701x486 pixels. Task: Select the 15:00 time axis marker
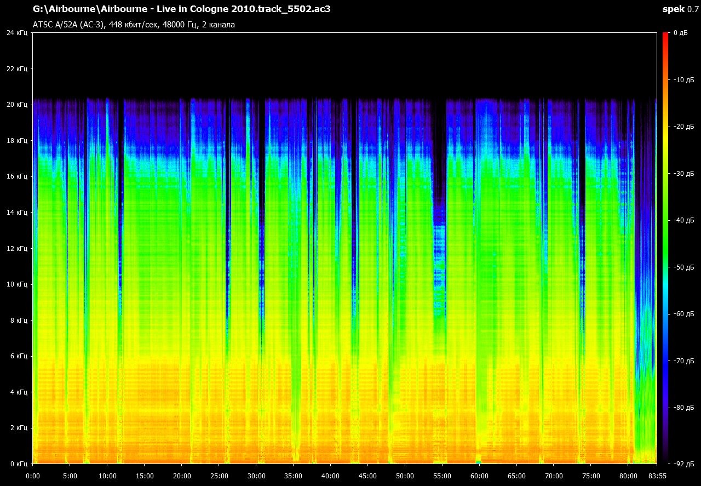(x=145, y=476)
